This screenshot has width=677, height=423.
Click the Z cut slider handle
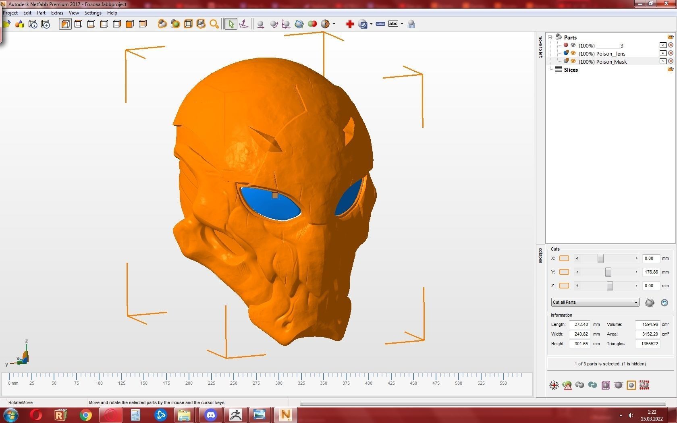click(610, 286)
